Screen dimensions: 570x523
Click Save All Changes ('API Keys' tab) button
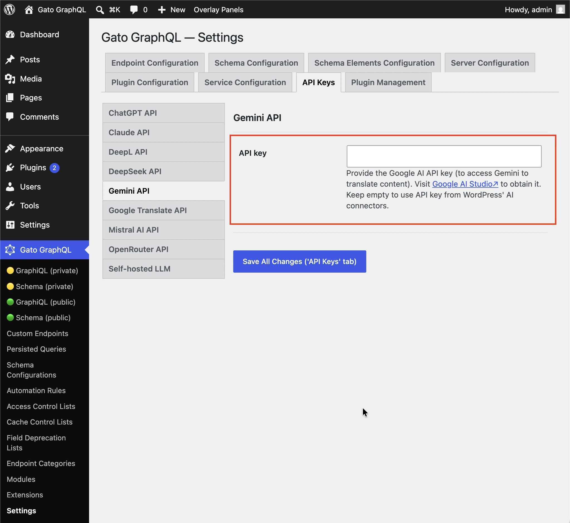tap(299, 261)
